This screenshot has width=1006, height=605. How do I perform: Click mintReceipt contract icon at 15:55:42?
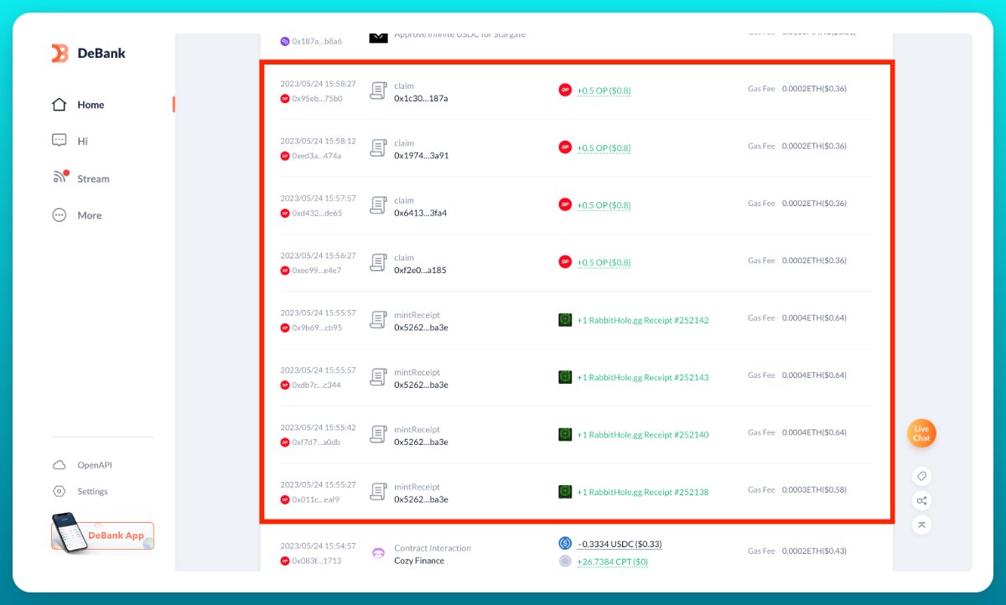pos(378,434)
